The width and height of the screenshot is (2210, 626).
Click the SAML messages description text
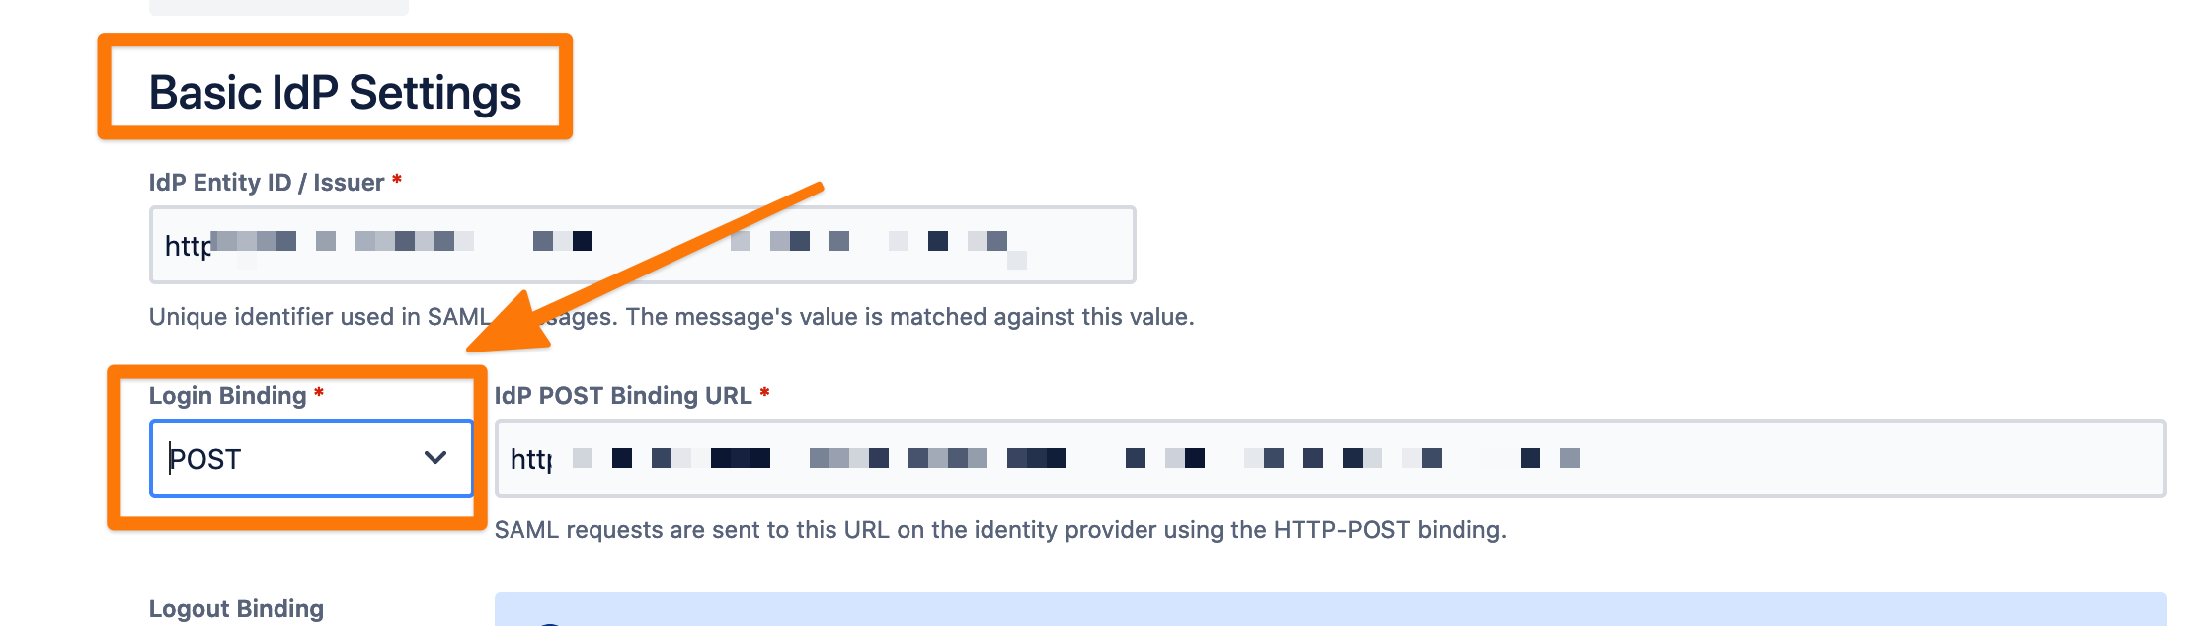pyautogui.click(x=671, y=317)
